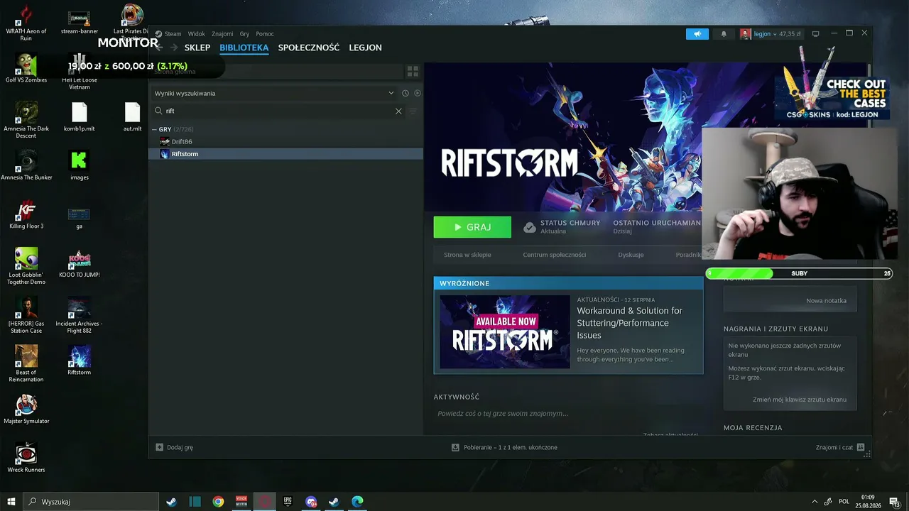Screen dimensions: 909x511
Task: Switch Steam to Big Picture mode
Action: click(815, 34)
